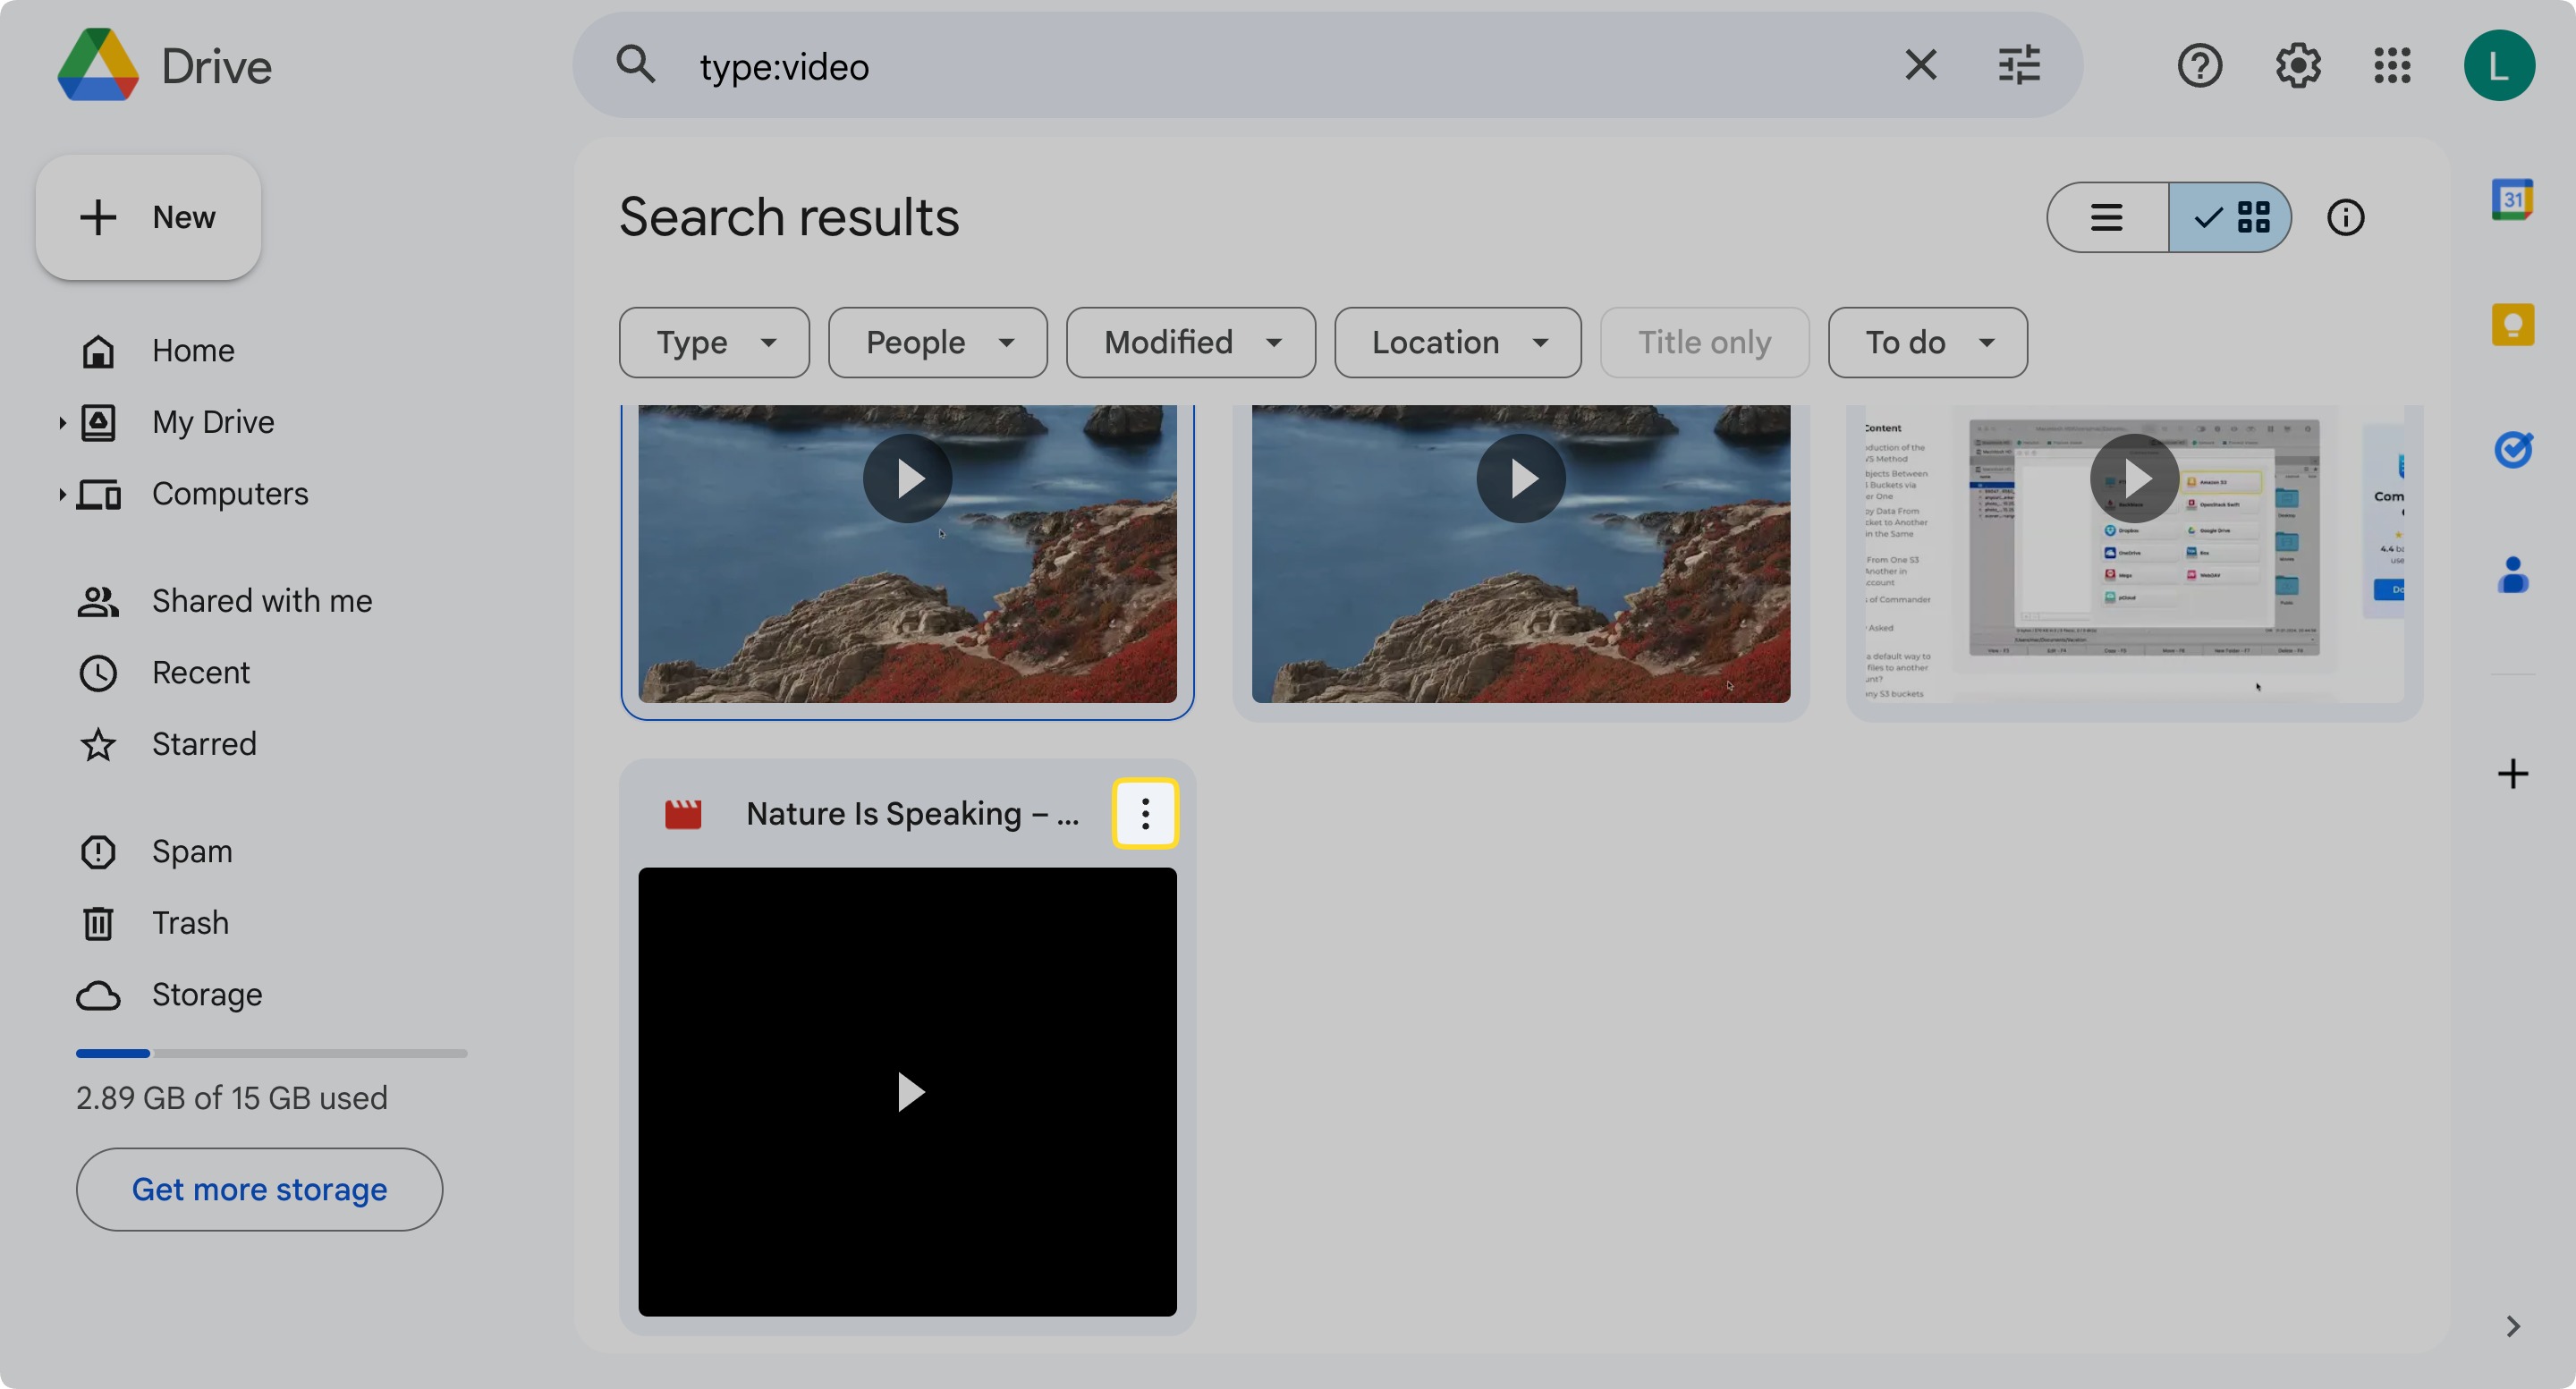This screenshot has height=1389, width=2576.
Task: Clear the search query
Action: click(x=1920, y=65)
